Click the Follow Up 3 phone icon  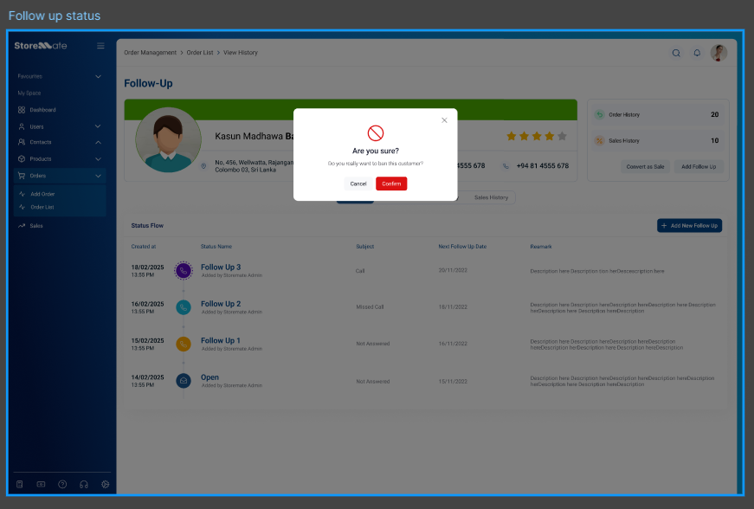click(184, 271)
